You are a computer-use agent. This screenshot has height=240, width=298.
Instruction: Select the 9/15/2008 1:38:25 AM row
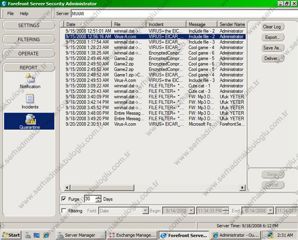[155, 53]
